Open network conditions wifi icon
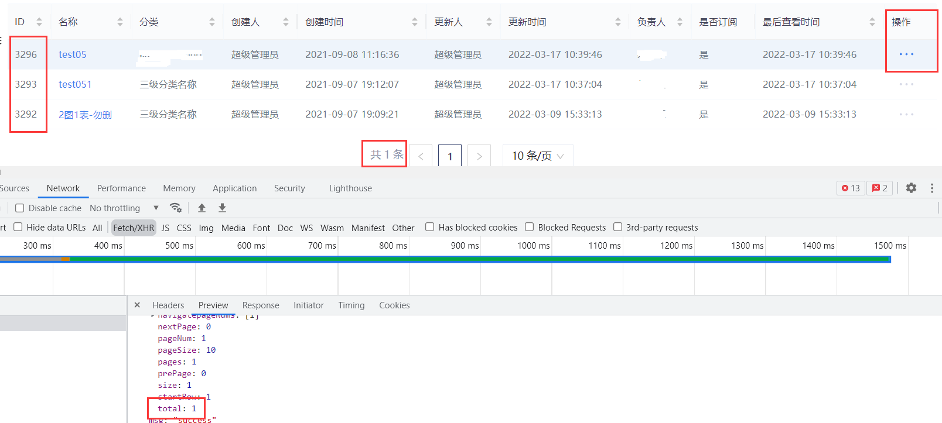 coord(175,208)
